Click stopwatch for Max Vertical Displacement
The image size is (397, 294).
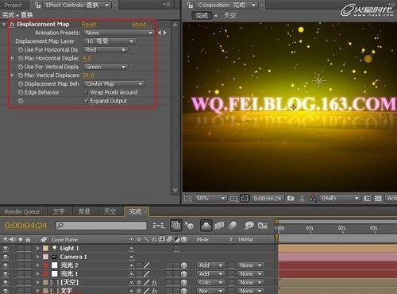tap(21, 75)
